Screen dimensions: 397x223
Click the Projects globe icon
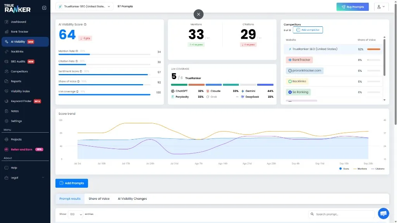7,139
